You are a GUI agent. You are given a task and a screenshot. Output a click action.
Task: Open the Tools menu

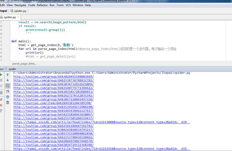pyautogui.click(x=60, y=5)
